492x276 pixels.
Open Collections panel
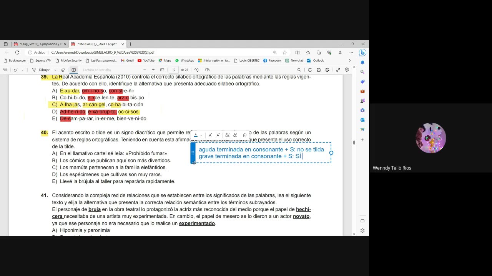pyautogui.click(x=319, y=53)
